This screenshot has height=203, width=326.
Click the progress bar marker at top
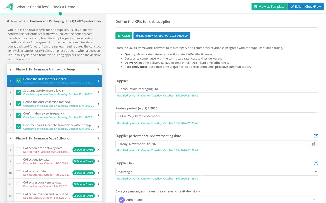tap(60, 14)
